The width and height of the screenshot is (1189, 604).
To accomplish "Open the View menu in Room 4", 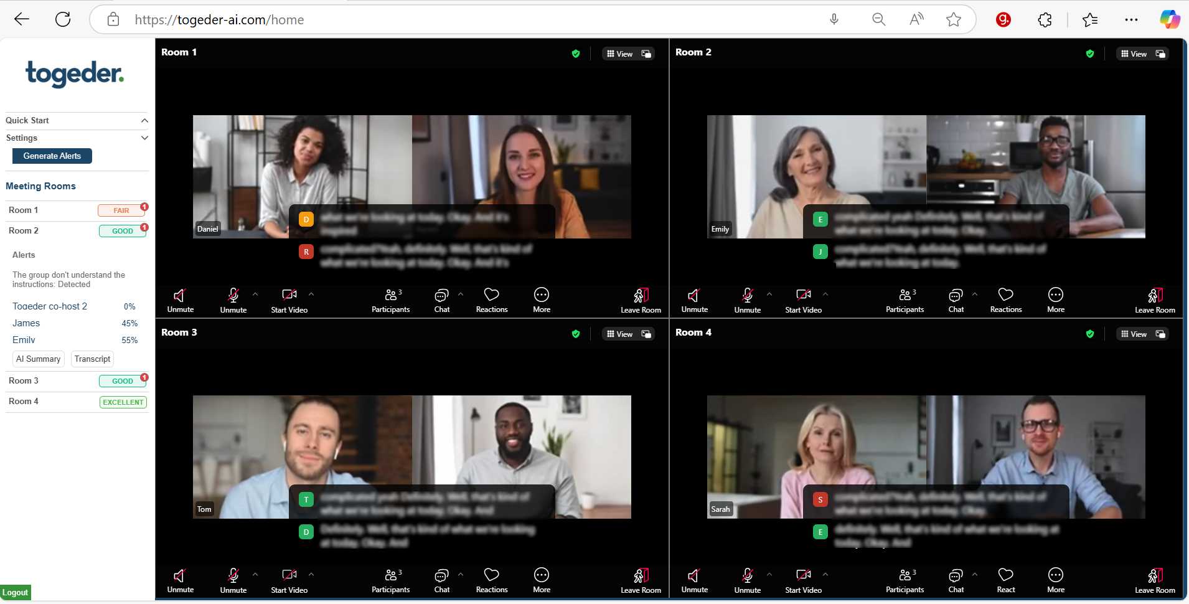I will click(1134, 334).
